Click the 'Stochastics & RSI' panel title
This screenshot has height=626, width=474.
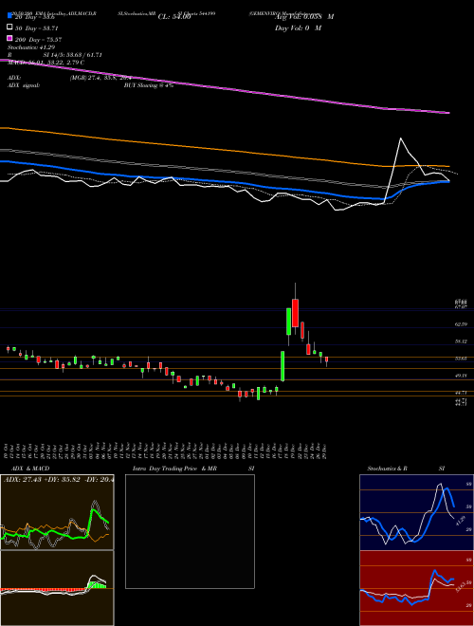click(x=406, y=469)
